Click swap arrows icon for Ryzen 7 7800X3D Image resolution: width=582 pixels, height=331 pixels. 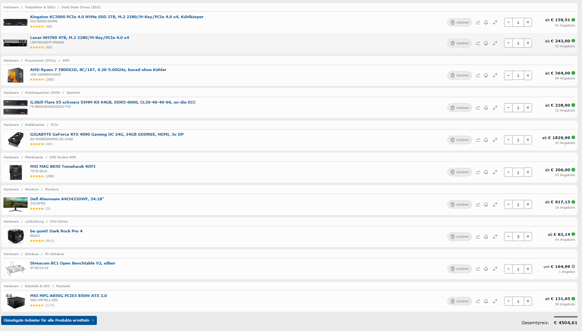click(495, 75)
